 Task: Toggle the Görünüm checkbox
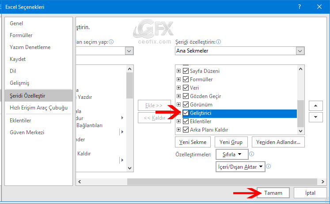(186, 105)
